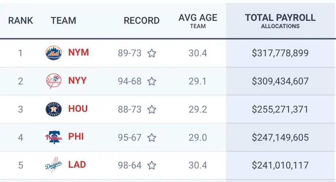Sort by Rank column header
Screen dimensions: 336x182
pyautogui.click(x=20, y=20)
